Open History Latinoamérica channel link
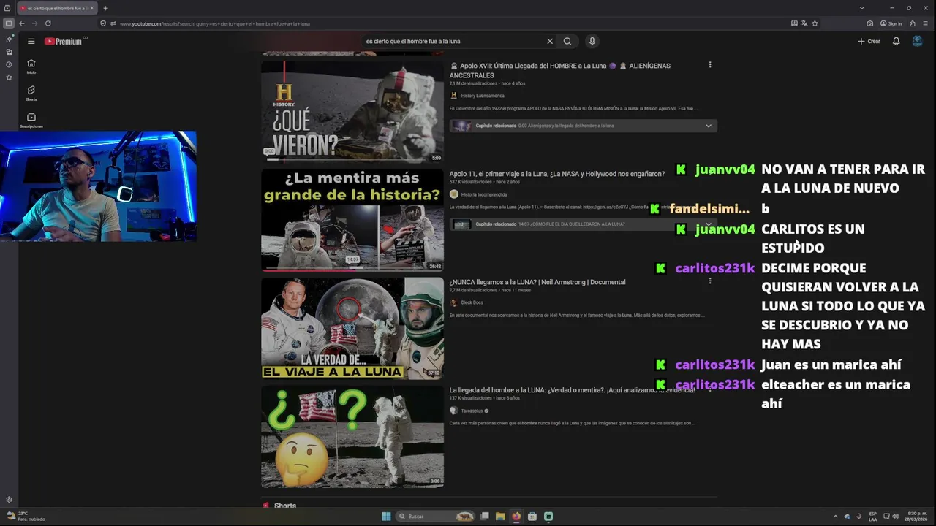 coord(483,96)
